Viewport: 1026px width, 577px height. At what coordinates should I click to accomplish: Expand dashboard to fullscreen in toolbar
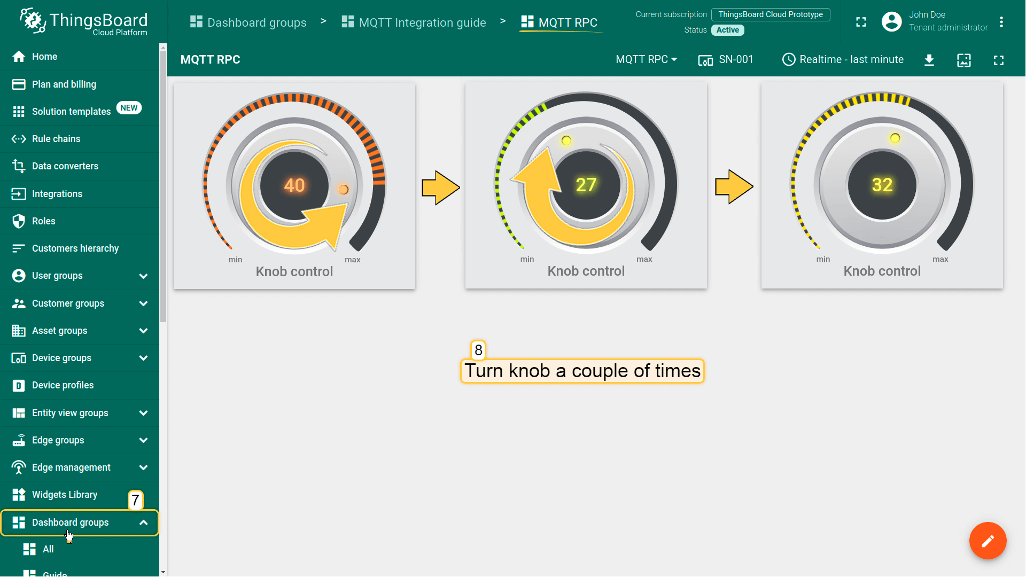click(998, 60)
